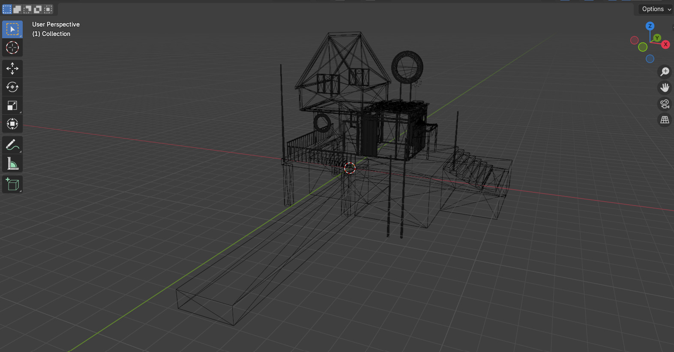Click the zoom magnifier viewport button

[x=665, y=72]
